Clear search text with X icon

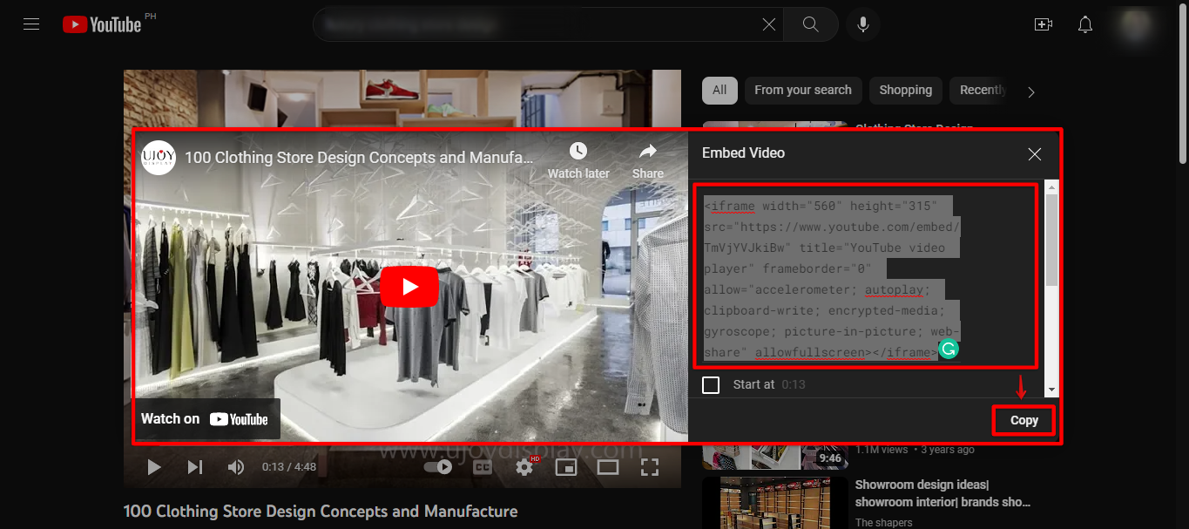pos(768,24)
